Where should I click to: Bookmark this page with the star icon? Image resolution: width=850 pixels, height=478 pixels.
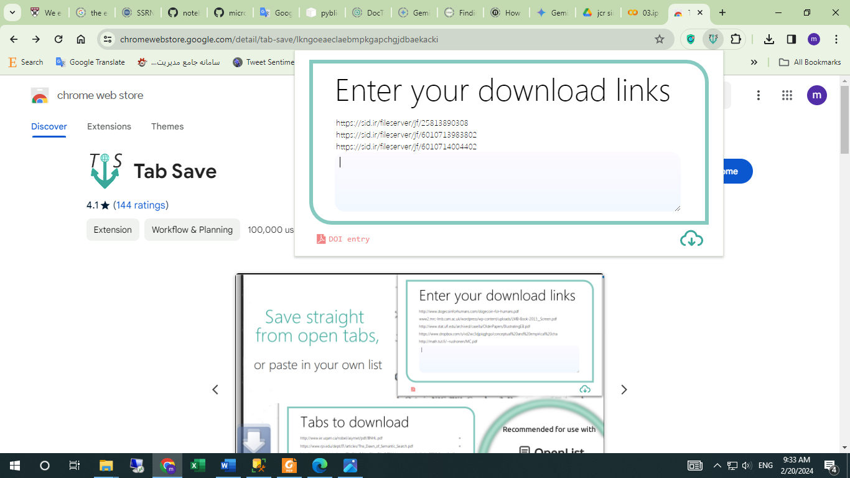(660, 39)
